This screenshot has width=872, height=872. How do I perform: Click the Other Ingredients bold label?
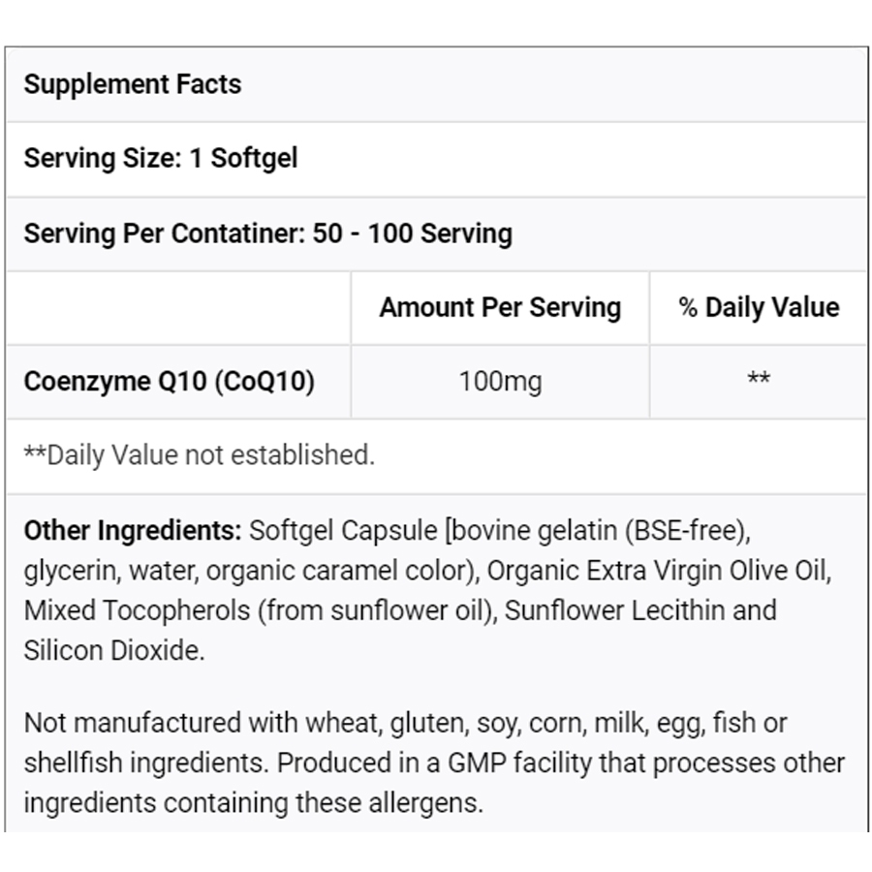click(132, 531)
